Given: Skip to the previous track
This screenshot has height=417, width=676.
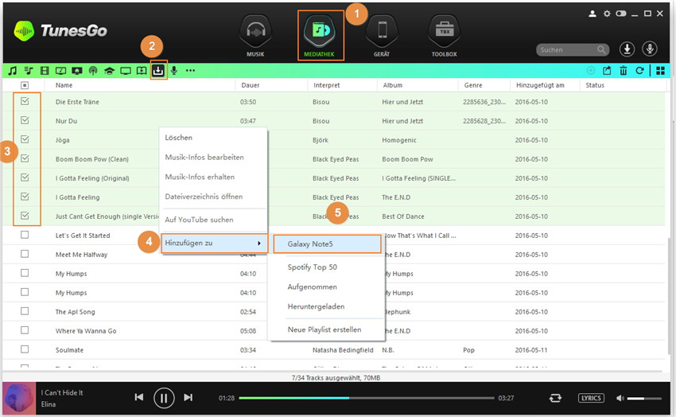Looking at the screenshot, I should click(139, 397).
